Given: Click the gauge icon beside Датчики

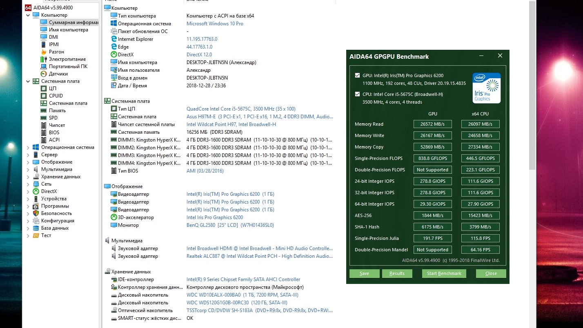Looking at the screenshot, I should (43, 74).
